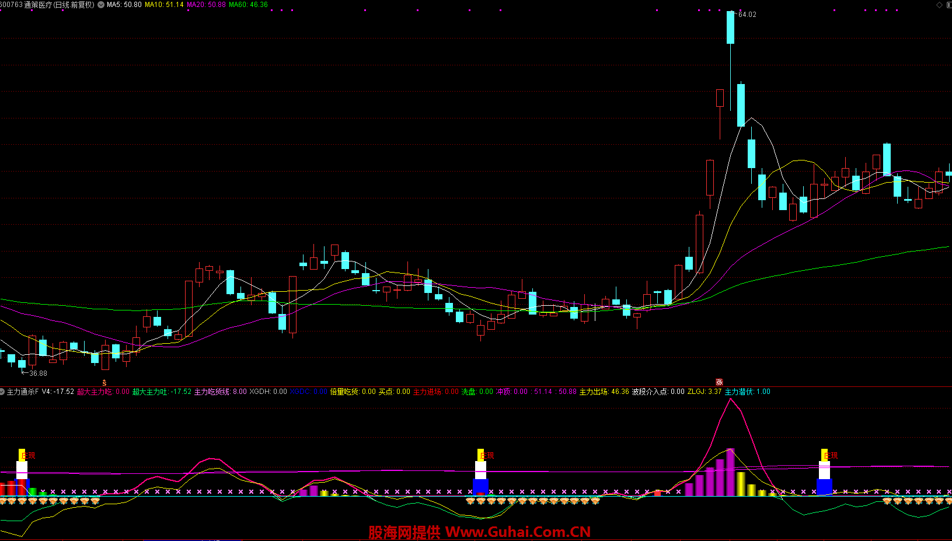Click the diamond icon at top-right corner

tap(940, 5)
